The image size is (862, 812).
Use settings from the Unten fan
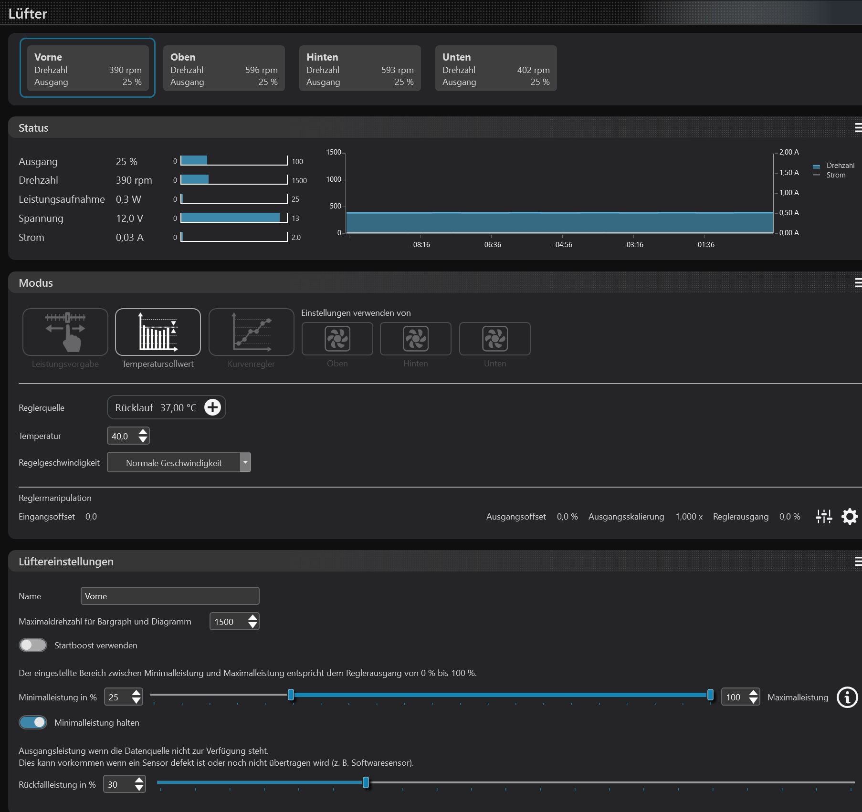(x=495, y=339)
